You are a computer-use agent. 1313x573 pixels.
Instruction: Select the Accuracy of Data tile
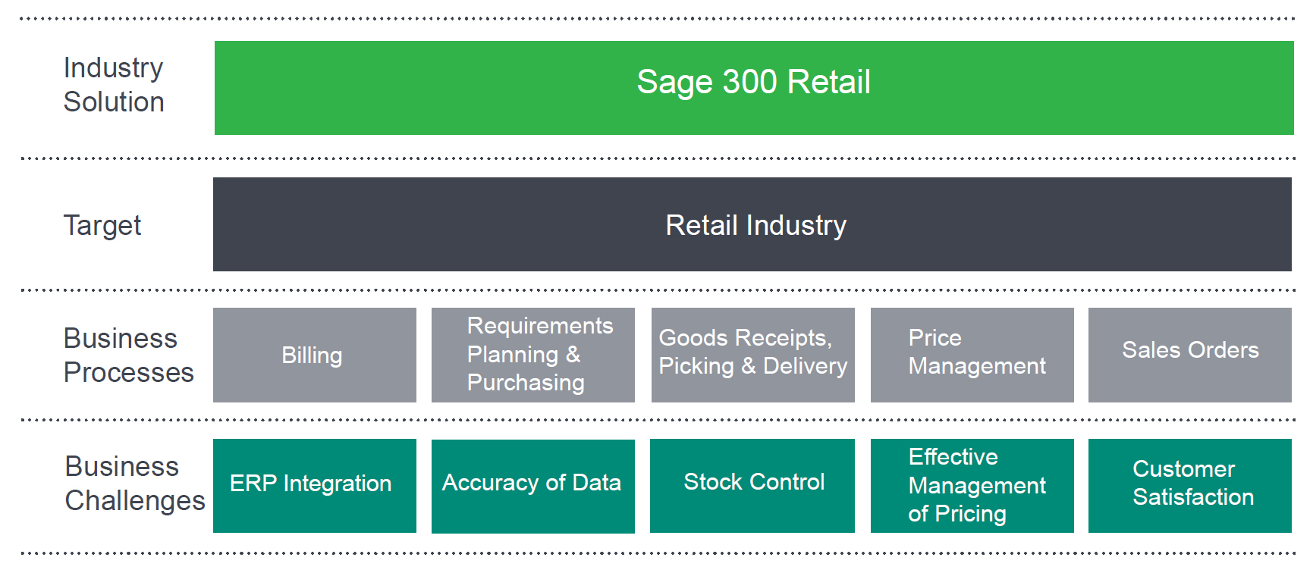click(x=533, y=486)
